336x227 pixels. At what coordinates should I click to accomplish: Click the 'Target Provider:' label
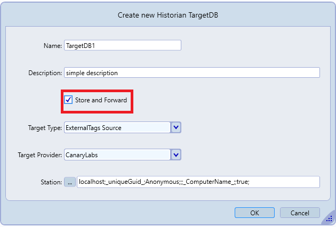point(41,155)
